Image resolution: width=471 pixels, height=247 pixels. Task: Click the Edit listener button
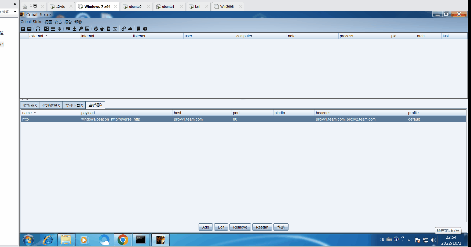[x=221, y=227]
